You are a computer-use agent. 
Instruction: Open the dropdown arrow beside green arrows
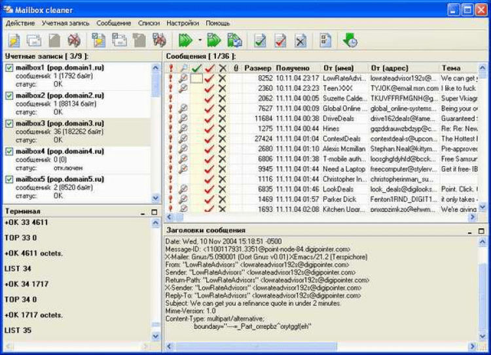pos(200,41)
